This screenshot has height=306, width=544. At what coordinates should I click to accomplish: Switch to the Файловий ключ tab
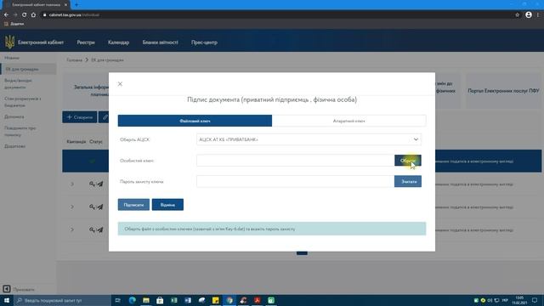click(x=195, y=121)
